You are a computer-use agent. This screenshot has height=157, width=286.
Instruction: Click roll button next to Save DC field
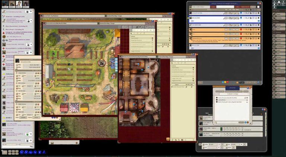(245, 144)
